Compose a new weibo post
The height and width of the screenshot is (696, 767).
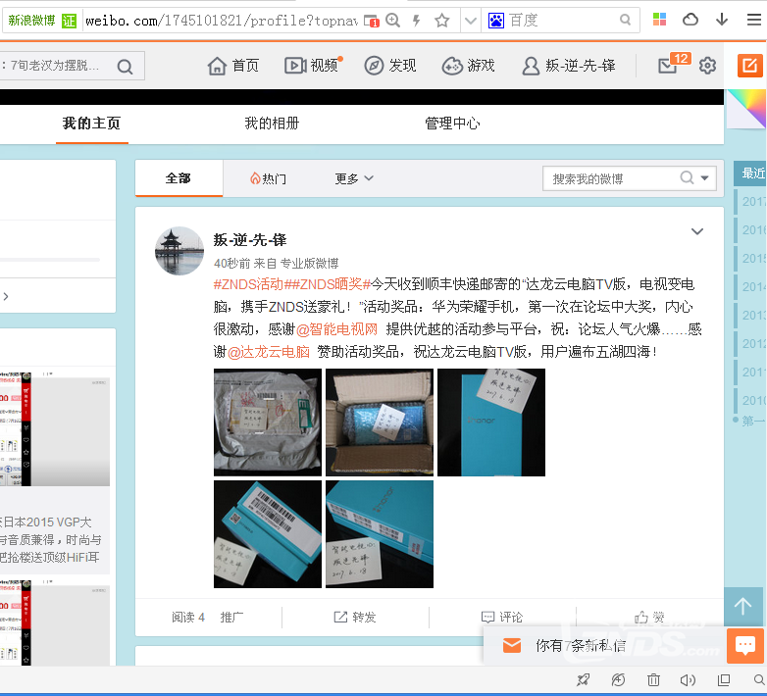point(750,66)
